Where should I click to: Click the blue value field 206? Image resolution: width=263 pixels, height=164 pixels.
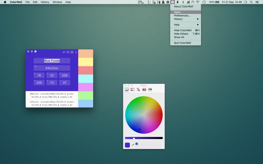(65, 75)
